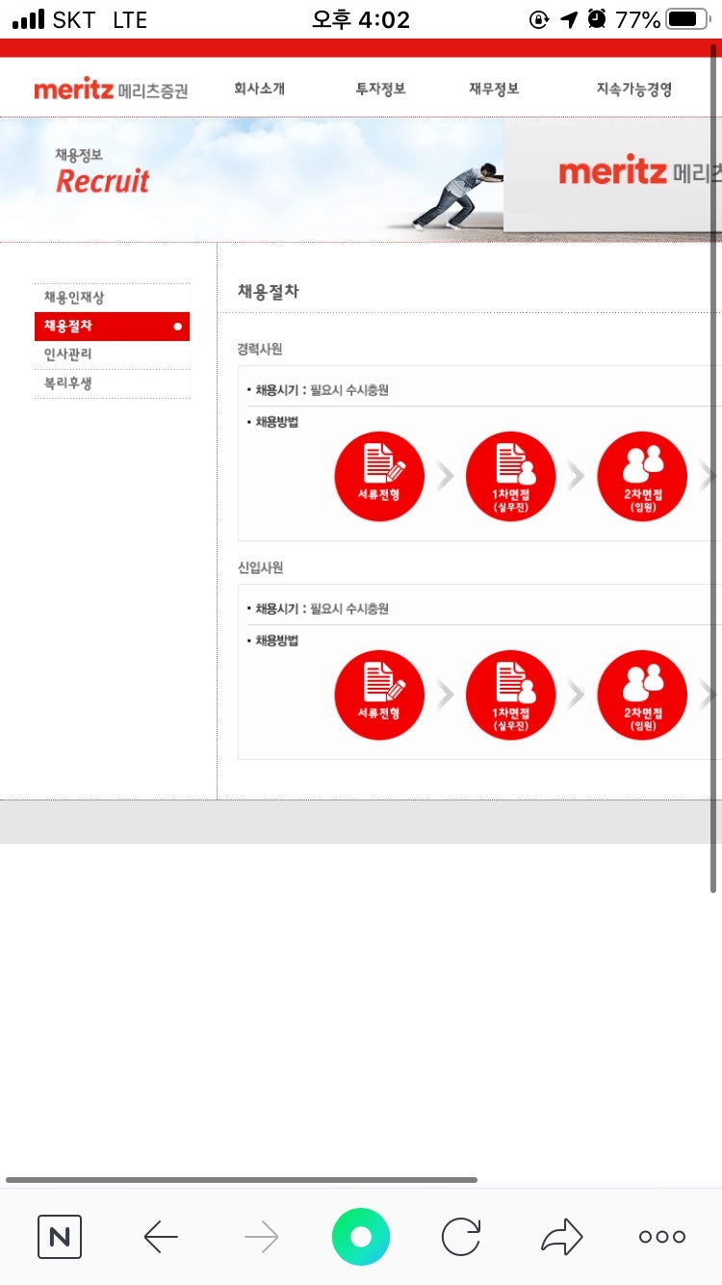Image resolution: width=722 pixels, height=1285 pixels.
Task: Select 인사관리 in the sidebar
Action: click(68, 354)
